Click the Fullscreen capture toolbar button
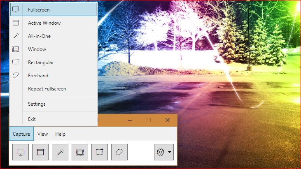This screenshot has height=169, width=301. pyautogui.click(x=21, y=152)
